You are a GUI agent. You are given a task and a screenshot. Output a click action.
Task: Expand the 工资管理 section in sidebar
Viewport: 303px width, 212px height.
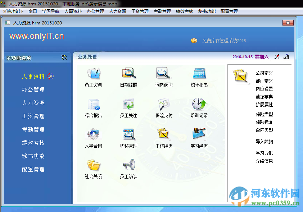coord(33,116)
